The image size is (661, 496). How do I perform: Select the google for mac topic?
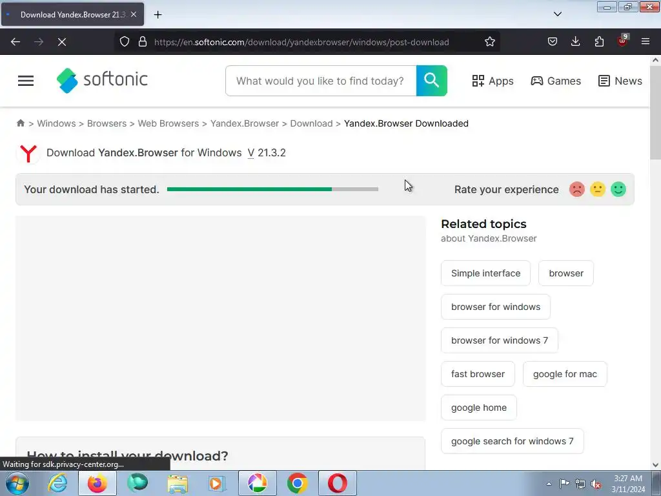pyautogui.click(x=565, y=374)
